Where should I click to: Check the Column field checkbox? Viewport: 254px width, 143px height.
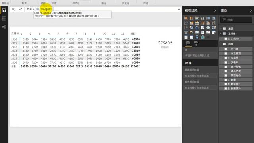coord(225,39)
